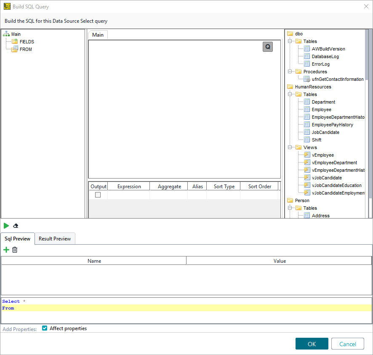
Task: Select the Address table icon under Person
Action: (x=307, y=215)
